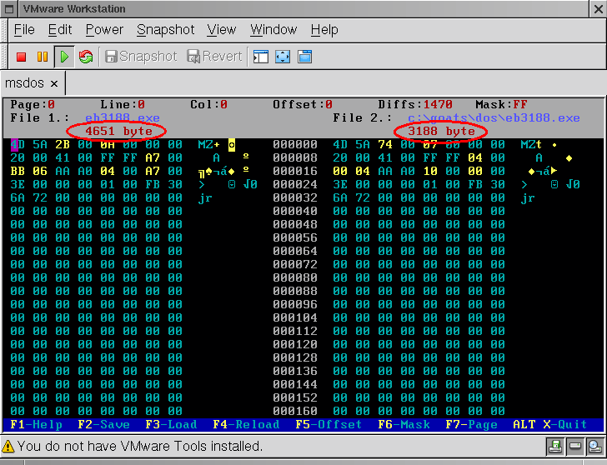Switch to full screen mode icon
The height and width of the screenshot is (465, 607).
coord(283,57)
